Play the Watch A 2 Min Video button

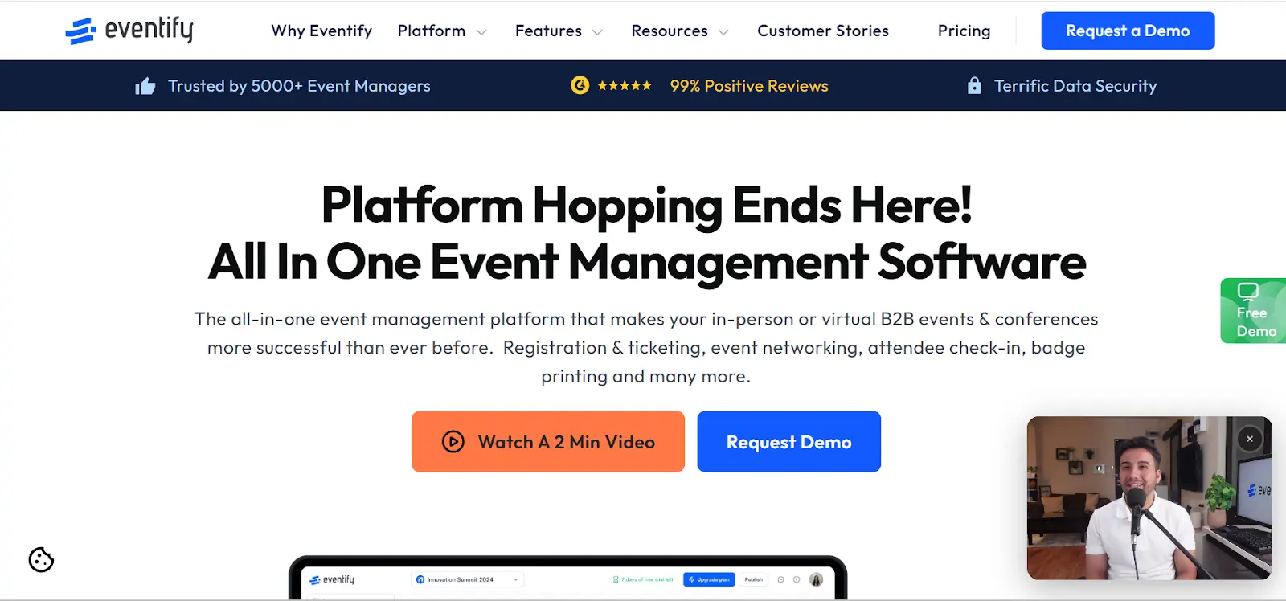[548, 442]
